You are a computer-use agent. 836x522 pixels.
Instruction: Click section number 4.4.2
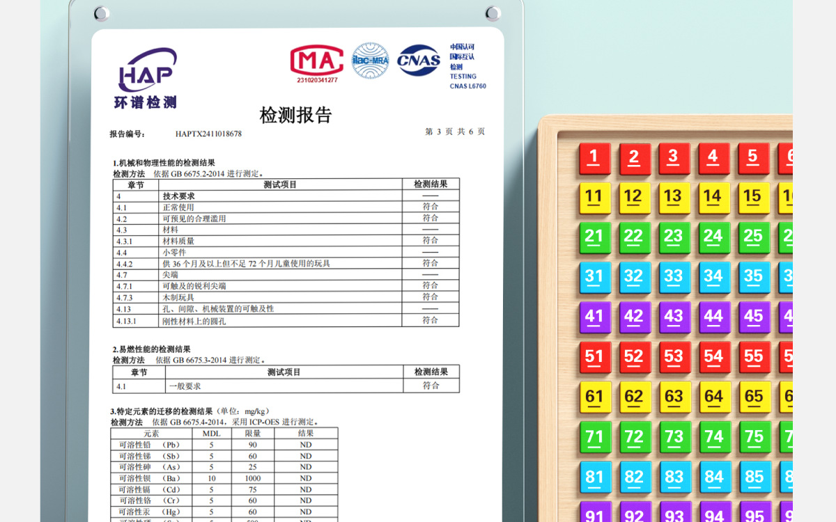(x=125, y=264)
